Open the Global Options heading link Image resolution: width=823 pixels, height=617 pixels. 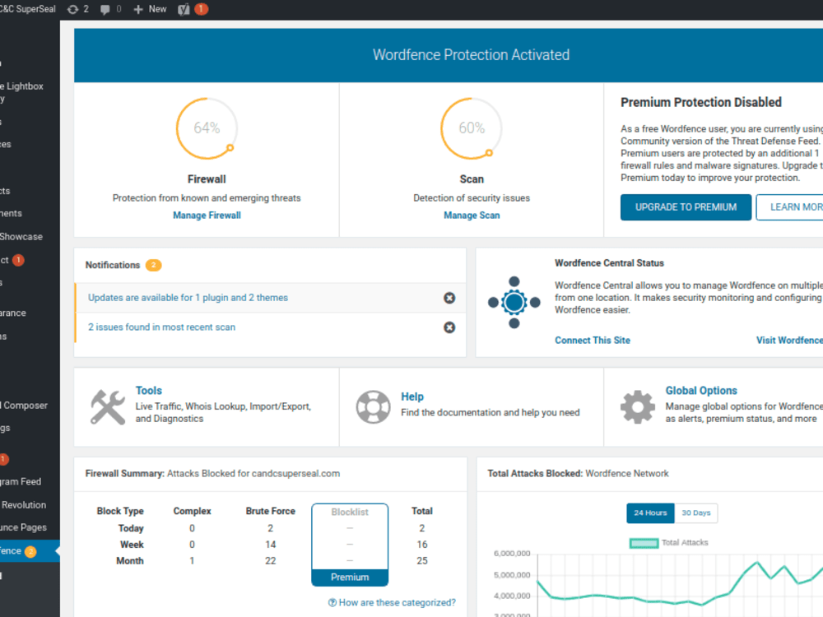click(x=701, y=390)
